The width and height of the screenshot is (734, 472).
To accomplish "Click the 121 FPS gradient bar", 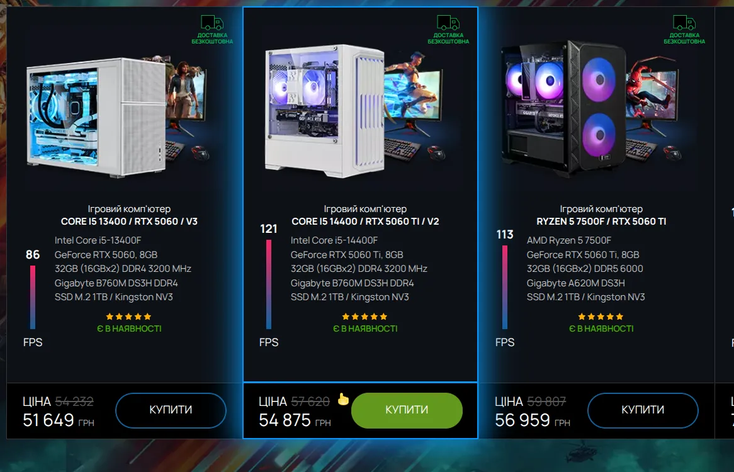I will [x=269, y=284].
